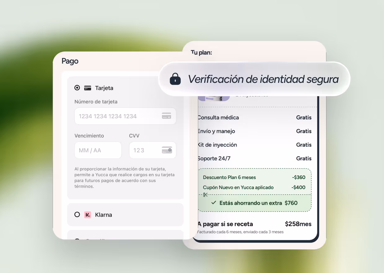
Task: Click Gratis value for Kit de inyección
Action: pos(304,145)
